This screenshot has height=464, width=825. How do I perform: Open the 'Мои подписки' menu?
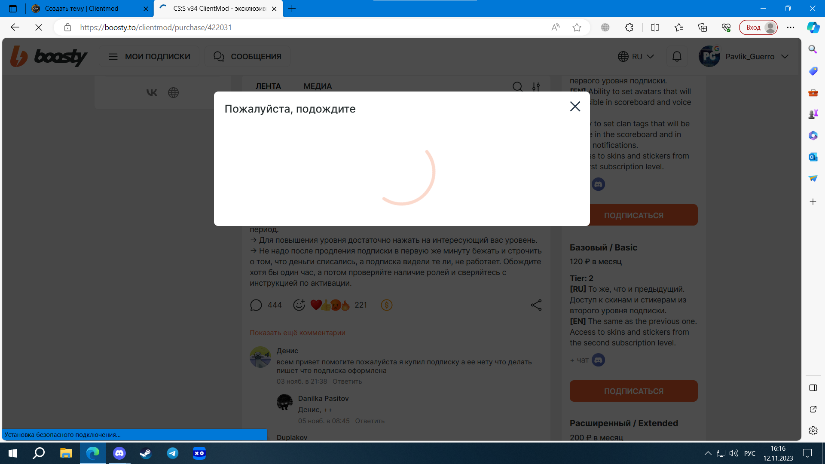[x=149, y=57]
